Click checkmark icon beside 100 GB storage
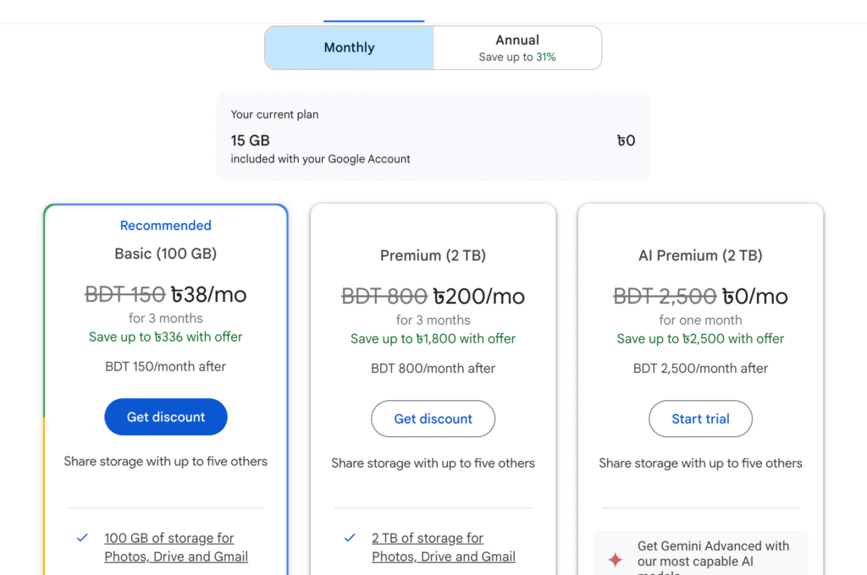The image size is (867, 575). [x=82, y=538]
